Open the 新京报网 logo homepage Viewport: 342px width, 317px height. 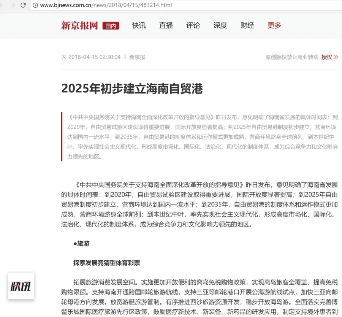[x=80, y=25]
